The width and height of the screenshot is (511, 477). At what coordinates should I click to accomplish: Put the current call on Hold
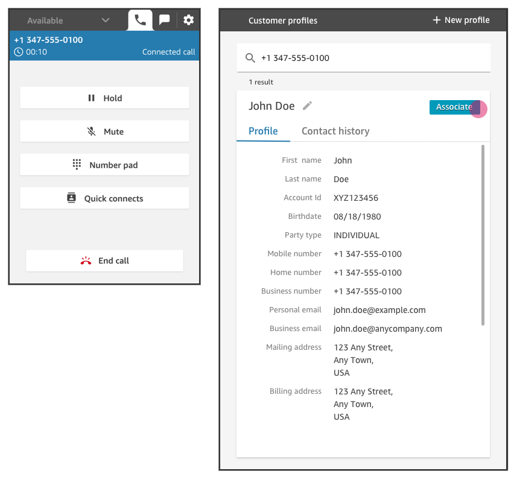(104, 98)
